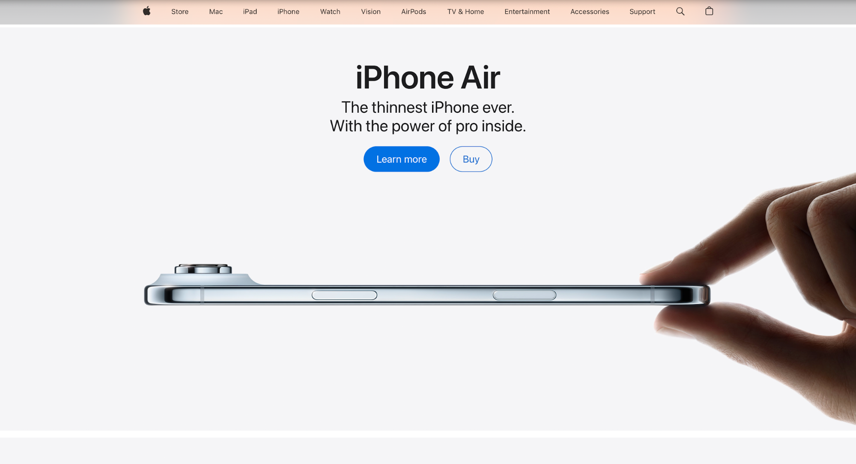Click the Apple logo icon

pos(146,11)
